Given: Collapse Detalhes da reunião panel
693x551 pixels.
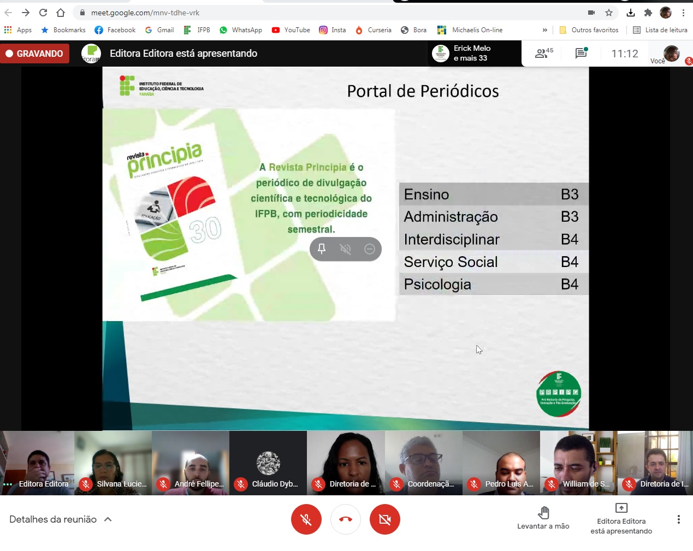Looking at the screenshot, I should pos(108,519).
